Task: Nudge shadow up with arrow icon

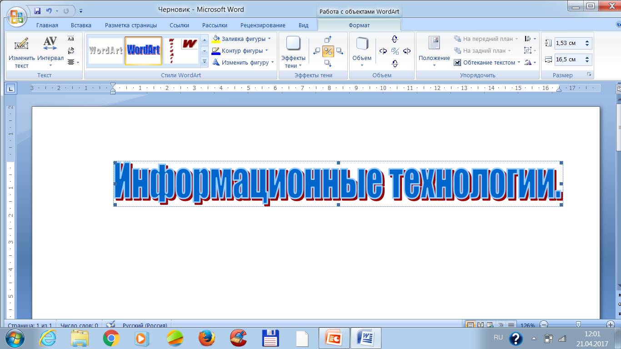Action: (x=328, y=40)
